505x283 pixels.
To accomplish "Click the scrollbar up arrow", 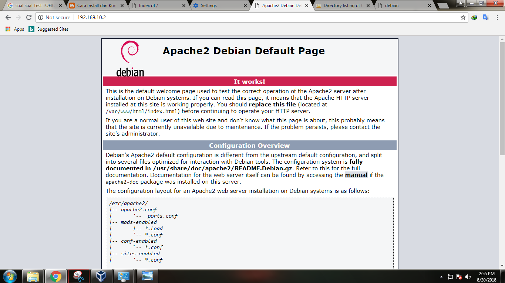I will point(502,39).
